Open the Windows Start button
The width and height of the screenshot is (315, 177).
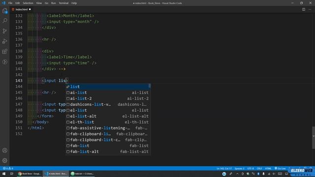tap(3, 174)
